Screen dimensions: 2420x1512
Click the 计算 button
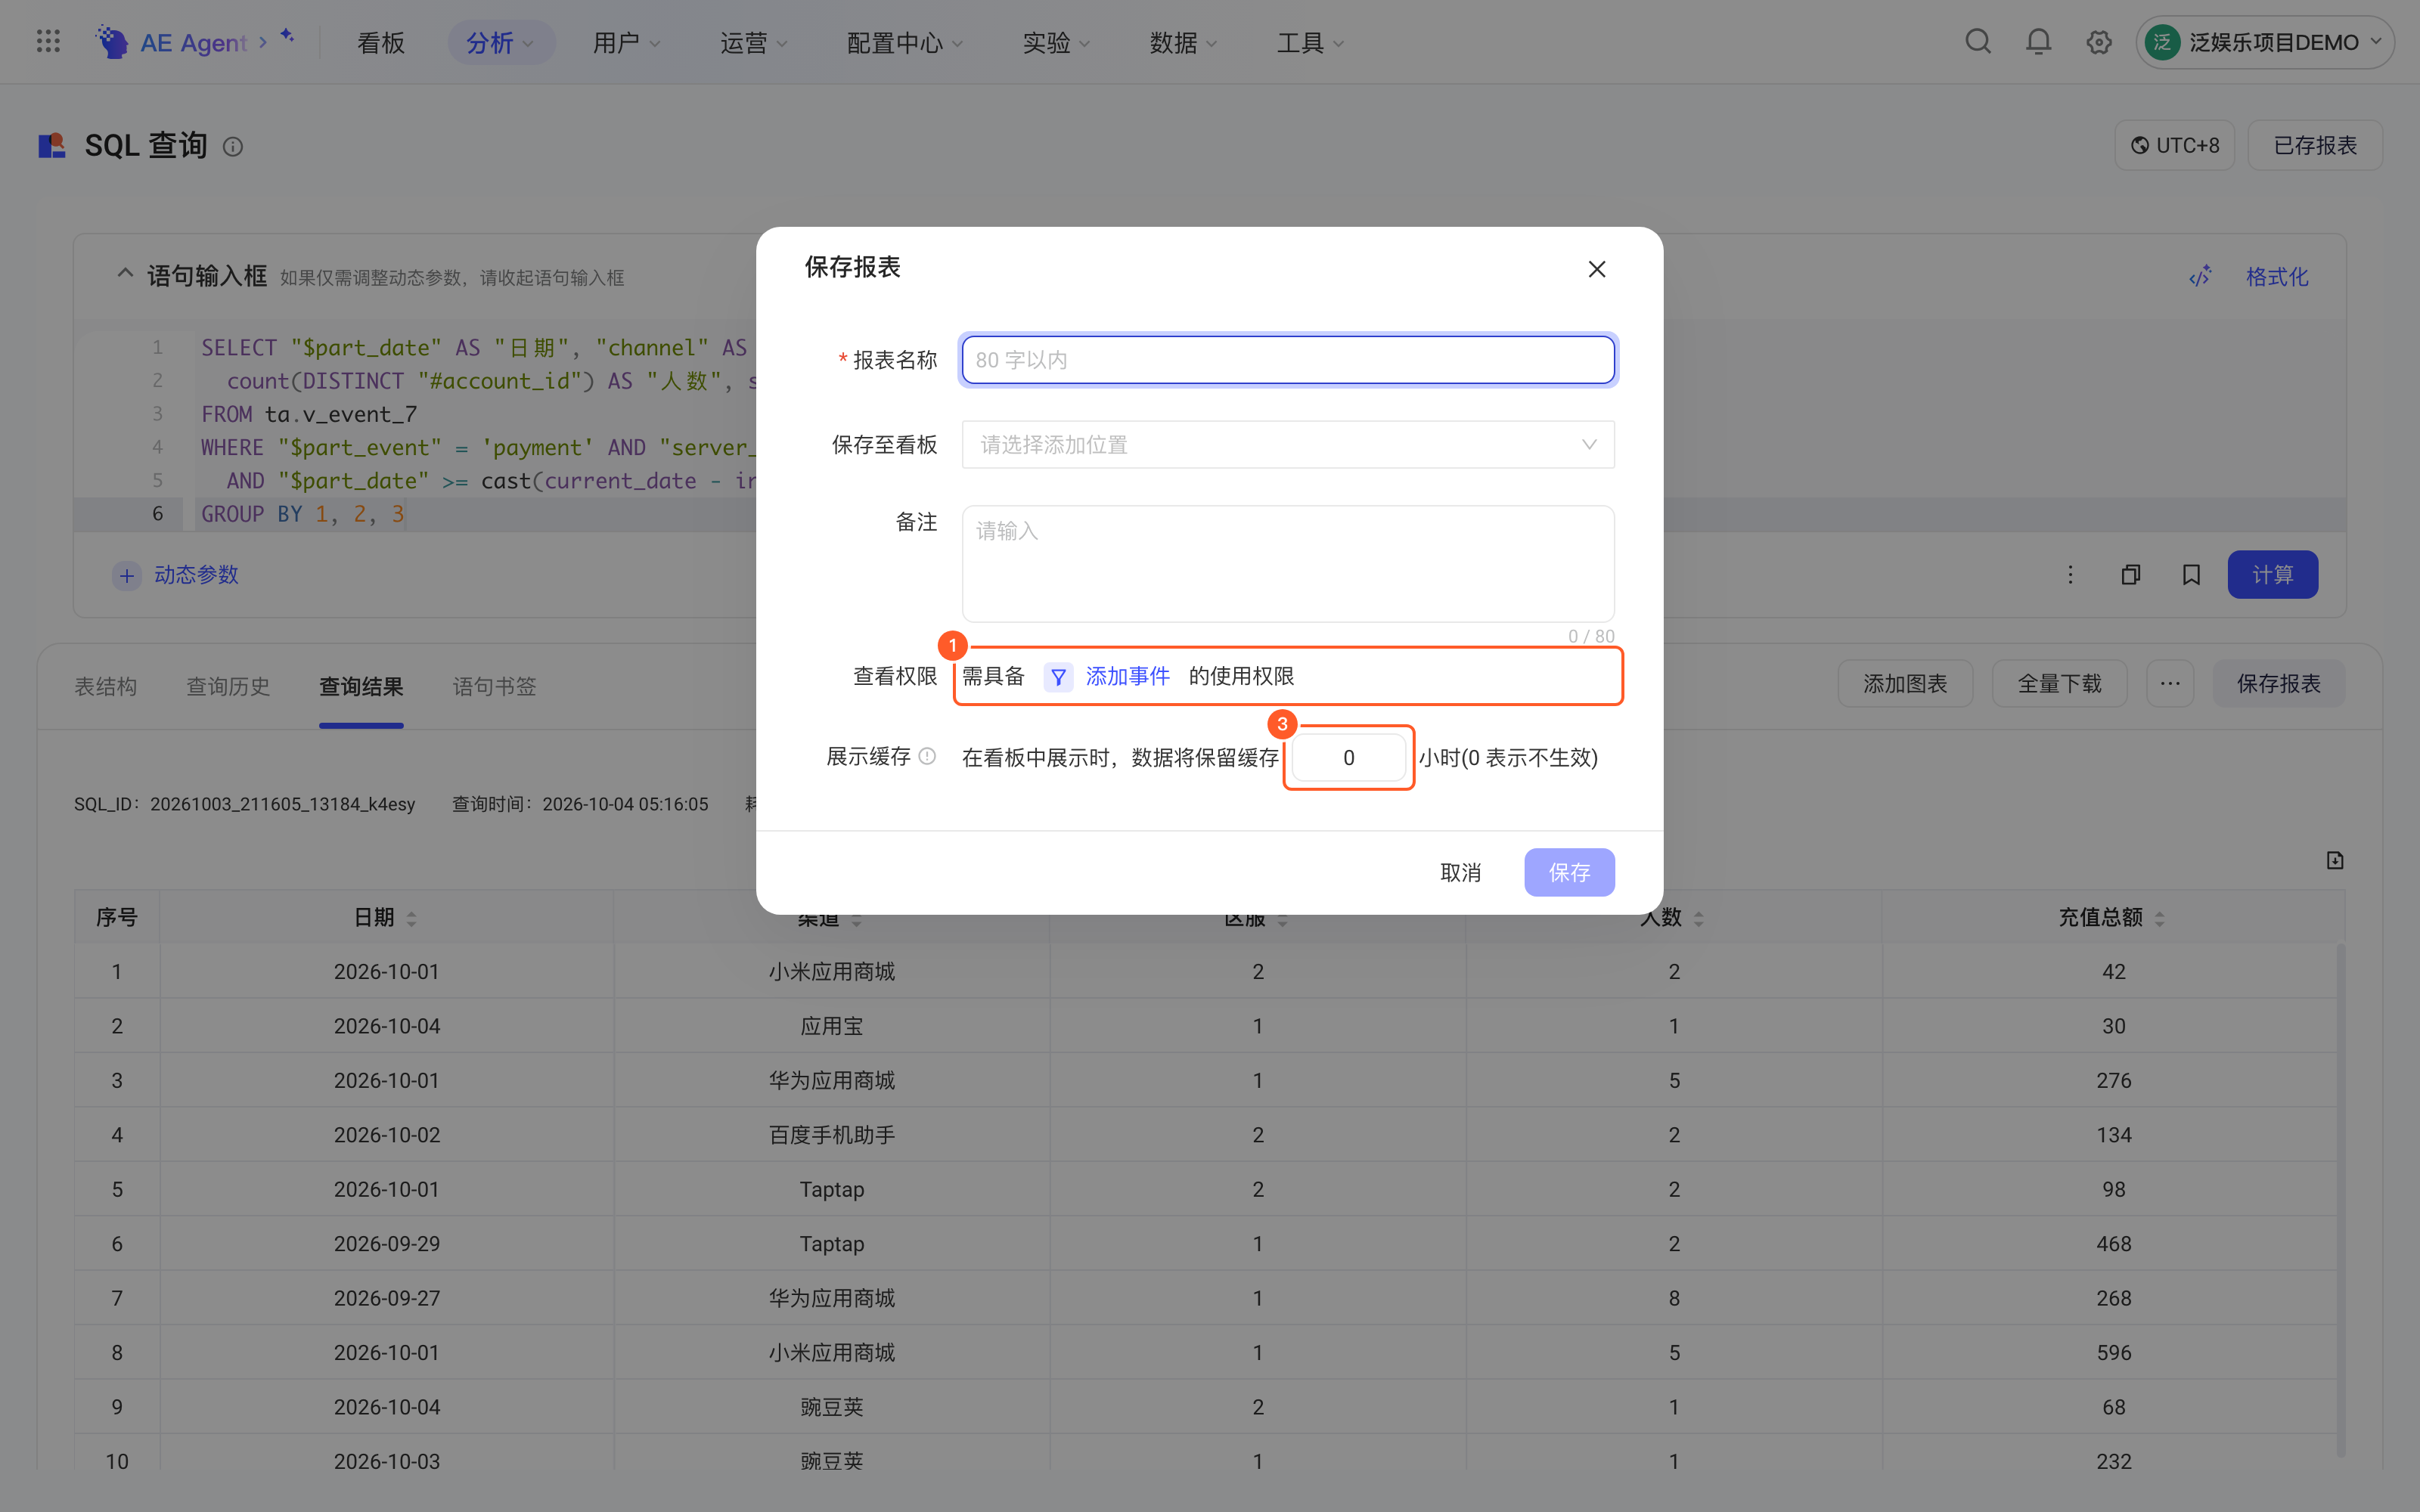click(x=2272, y=575)
